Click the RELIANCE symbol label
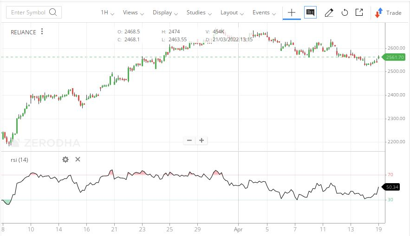The image size is (410, 236). pyautogui.click(x=23, y=32)
